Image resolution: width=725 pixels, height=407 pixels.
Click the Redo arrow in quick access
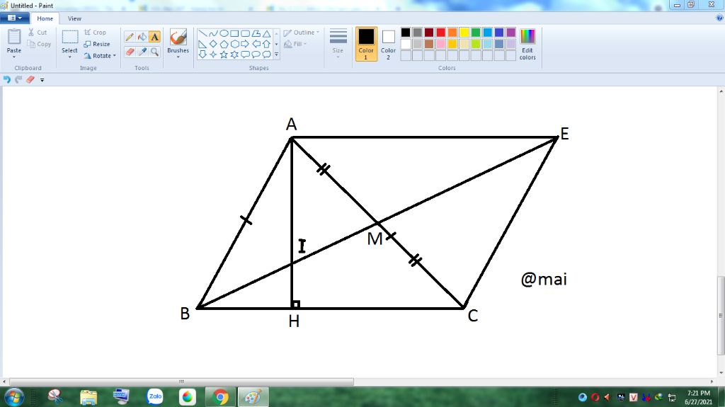click(18, 79)
